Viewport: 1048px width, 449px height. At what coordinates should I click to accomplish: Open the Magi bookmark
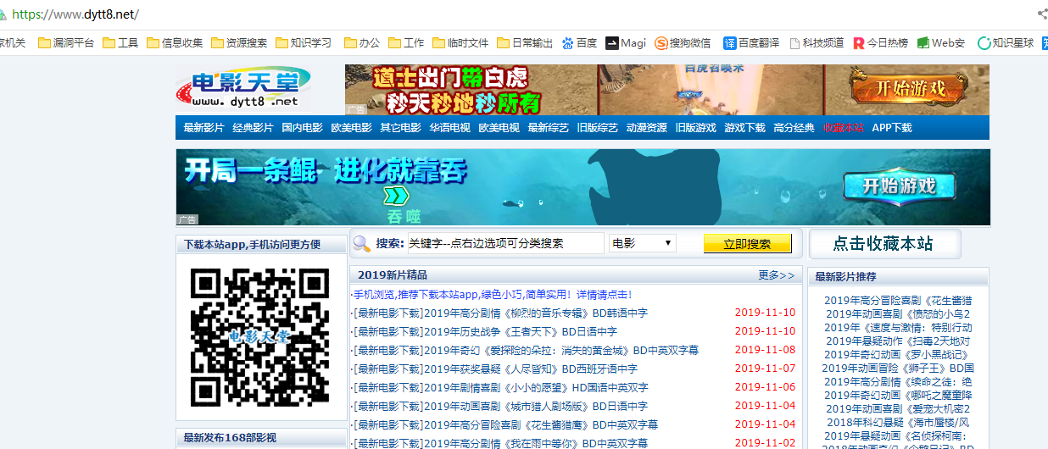pyautogui.click(x=626, y=42)
